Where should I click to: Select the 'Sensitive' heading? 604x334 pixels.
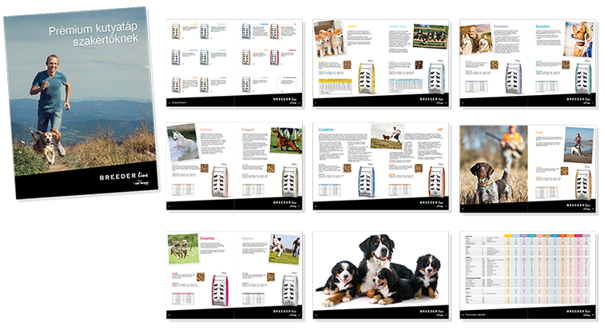tap(542, 26)
